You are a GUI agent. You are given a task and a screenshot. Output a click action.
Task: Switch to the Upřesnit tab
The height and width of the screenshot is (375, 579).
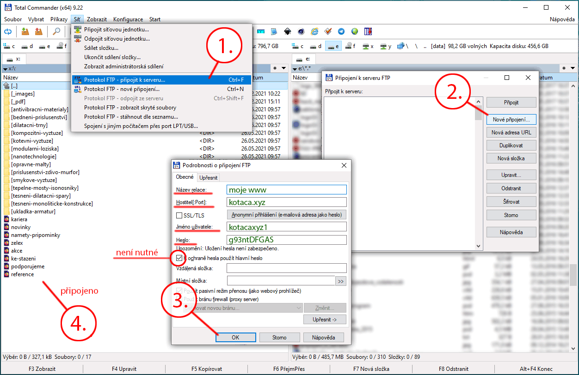(209, 177)
